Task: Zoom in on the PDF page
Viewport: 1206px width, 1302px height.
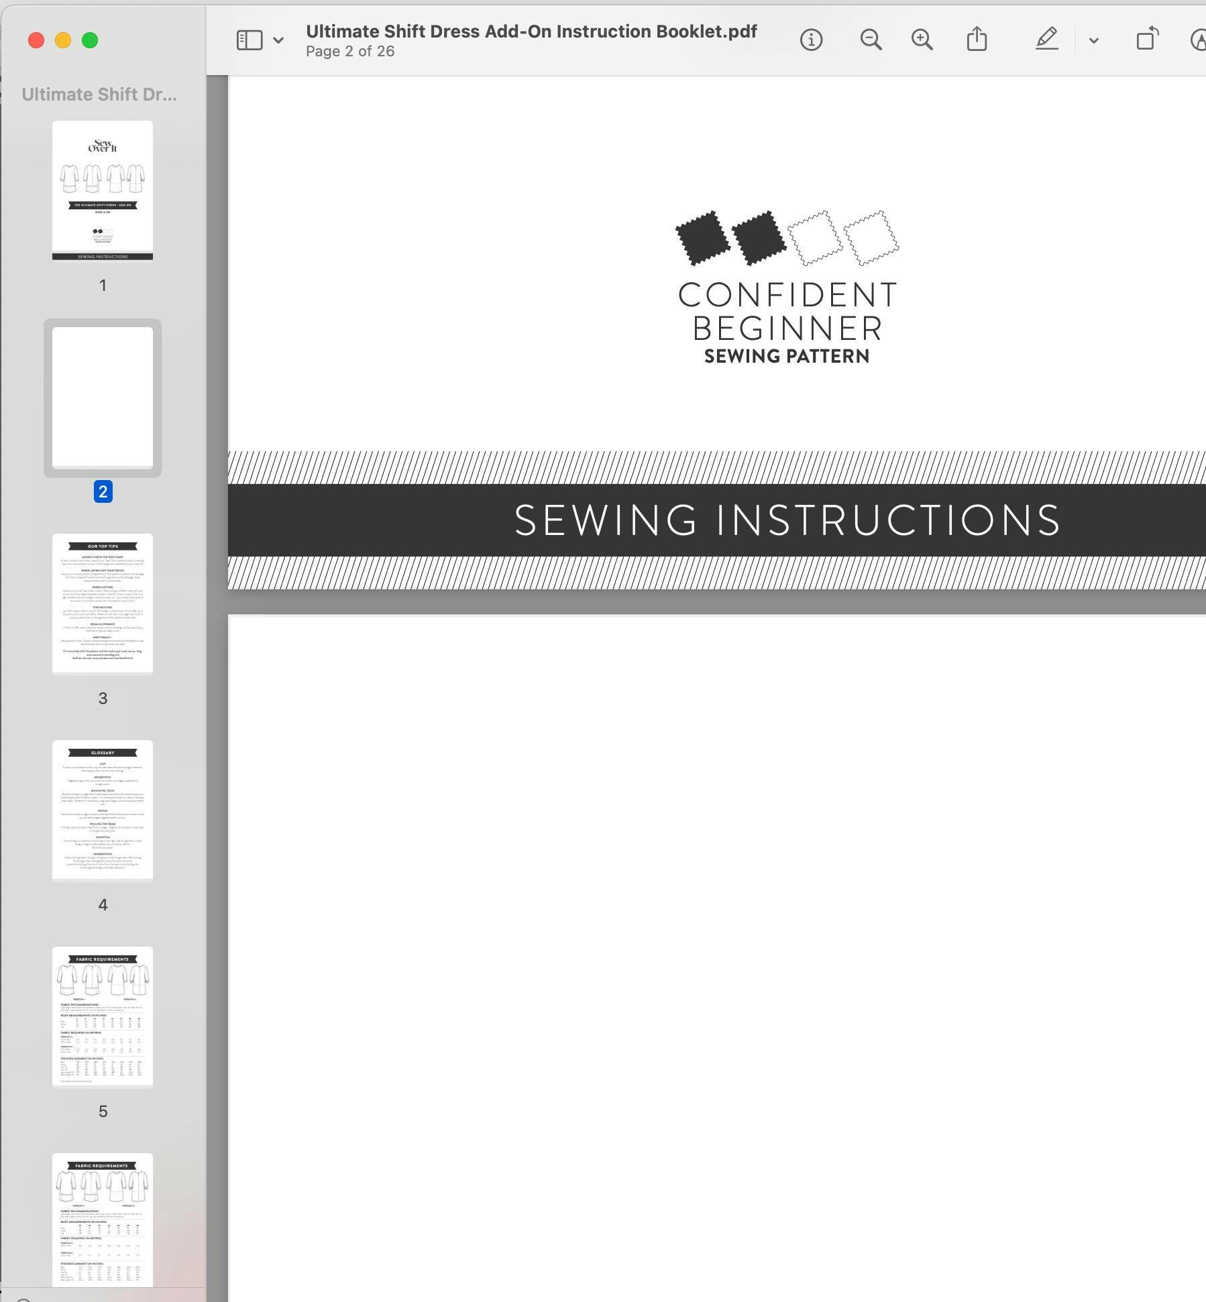Action: click(x=922, y=40)
